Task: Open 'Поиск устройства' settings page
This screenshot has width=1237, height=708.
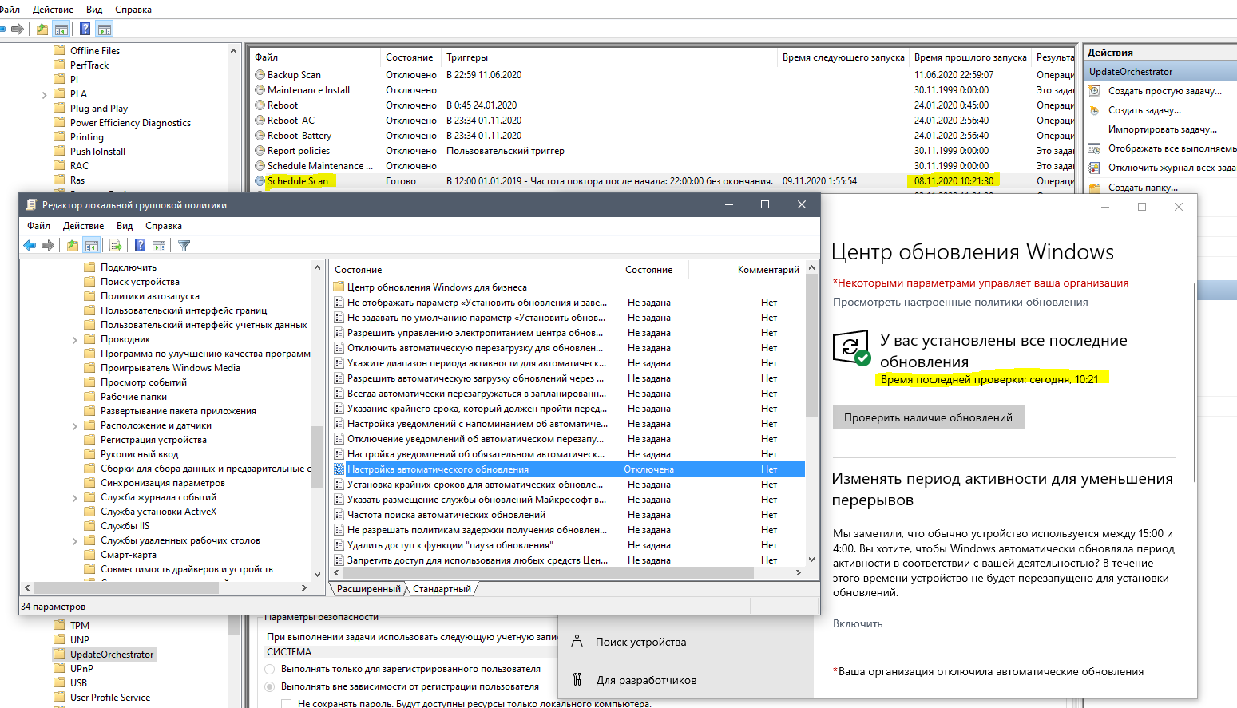Action: 640,642
